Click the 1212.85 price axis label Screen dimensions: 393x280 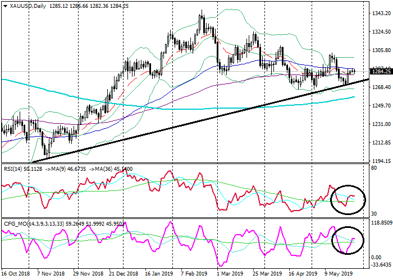pyautogui.click(x=379, y=143)
